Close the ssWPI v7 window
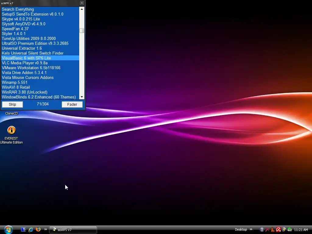 [82, 3]
